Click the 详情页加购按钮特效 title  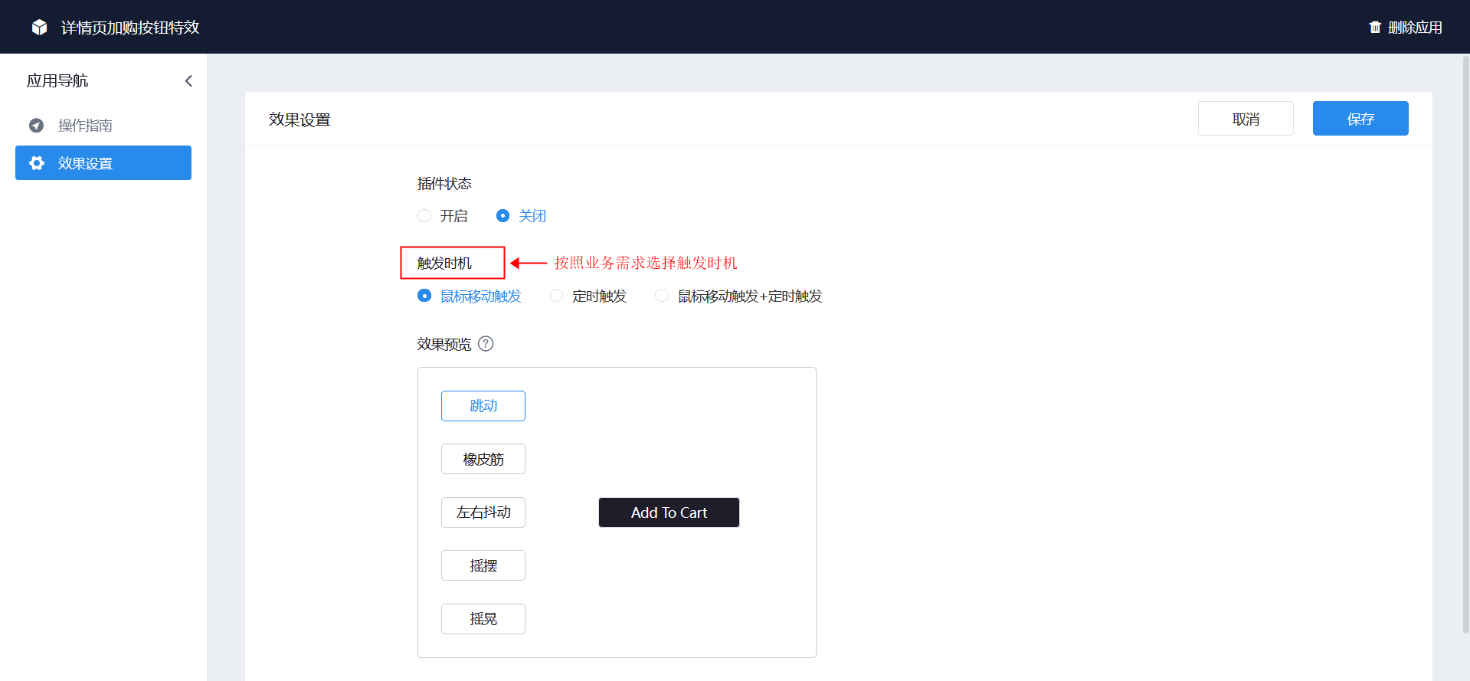pyautogui.click(x=130, y=28)
